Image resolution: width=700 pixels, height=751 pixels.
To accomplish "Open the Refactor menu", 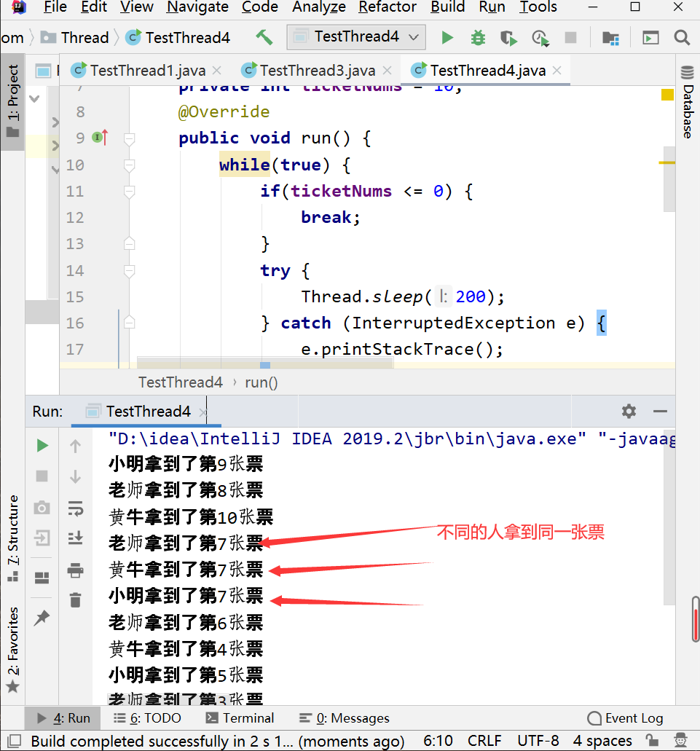I will click(x=388, y=7).
